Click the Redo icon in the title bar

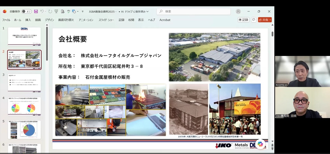(50, 12)
